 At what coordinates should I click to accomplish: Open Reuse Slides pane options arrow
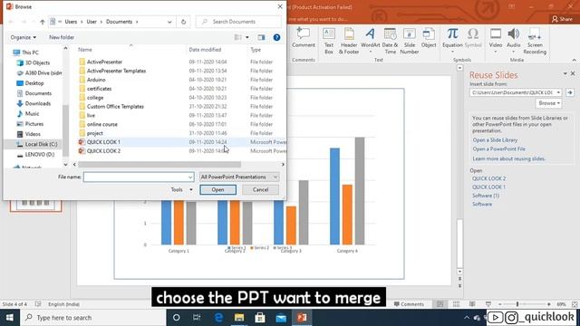[565, 73]
